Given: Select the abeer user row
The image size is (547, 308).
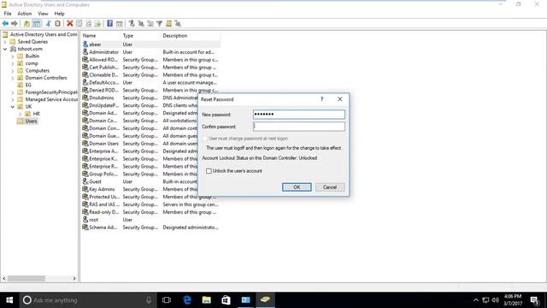Looking at the screenshot, I should coord(150,44).
